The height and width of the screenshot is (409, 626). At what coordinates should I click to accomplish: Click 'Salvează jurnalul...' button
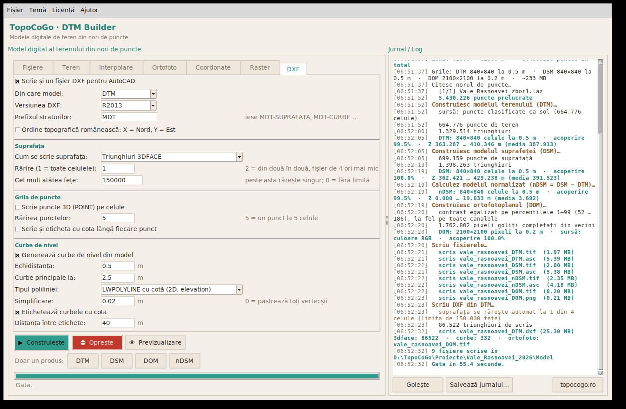[x=479, y=385]
